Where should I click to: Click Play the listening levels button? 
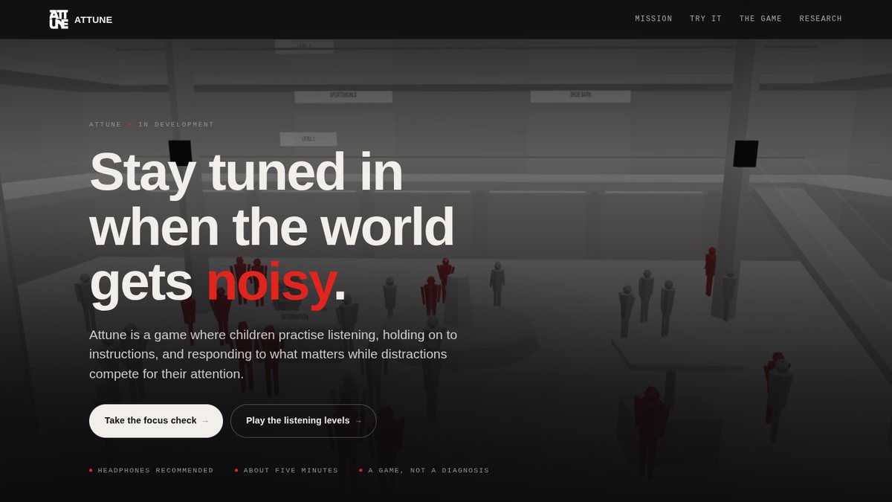coord(303,421)
